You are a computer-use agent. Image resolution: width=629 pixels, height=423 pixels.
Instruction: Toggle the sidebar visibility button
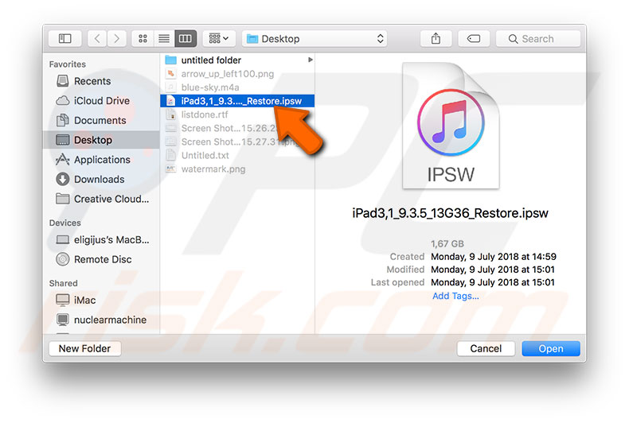coord(65,38)
